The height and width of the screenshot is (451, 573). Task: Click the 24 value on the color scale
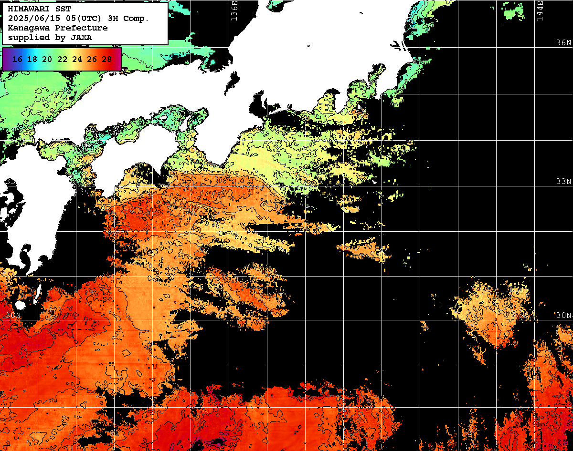77,59
